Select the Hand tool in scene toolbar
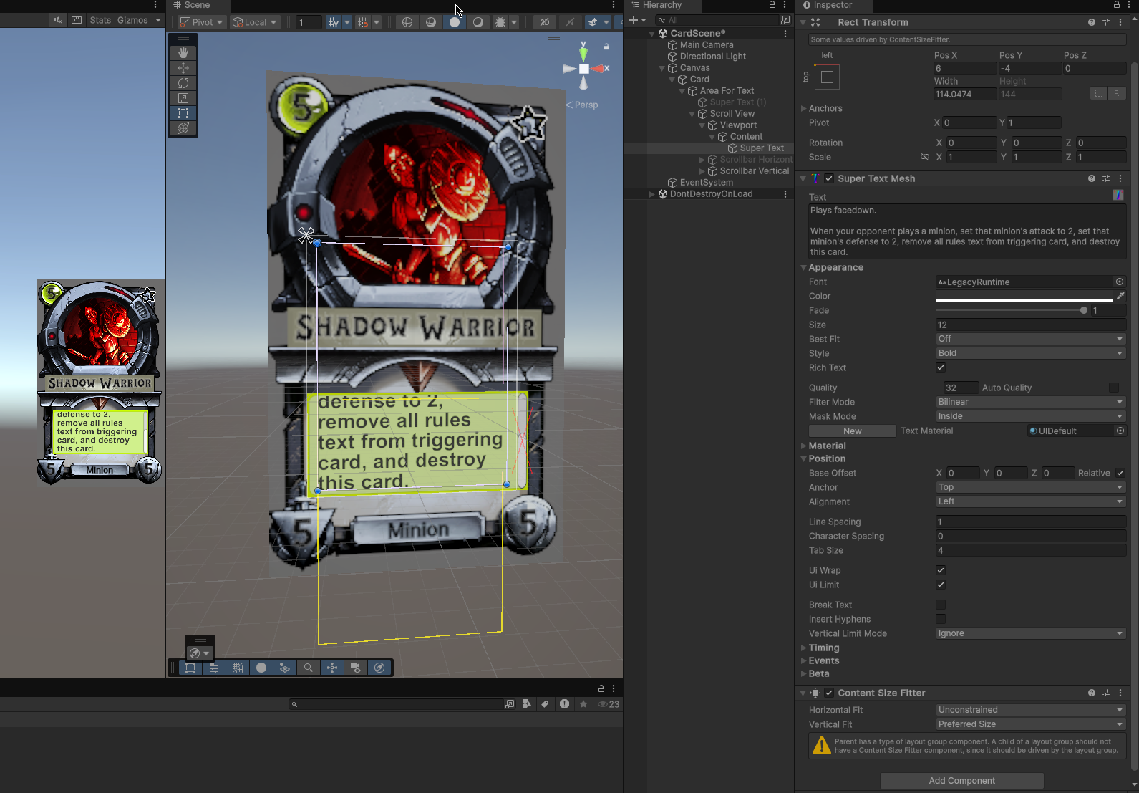Screen dimensions: 1139x793 (x=183, y=53)
